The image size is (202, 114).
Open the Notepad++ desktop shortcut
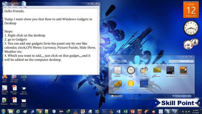[5, 101]
